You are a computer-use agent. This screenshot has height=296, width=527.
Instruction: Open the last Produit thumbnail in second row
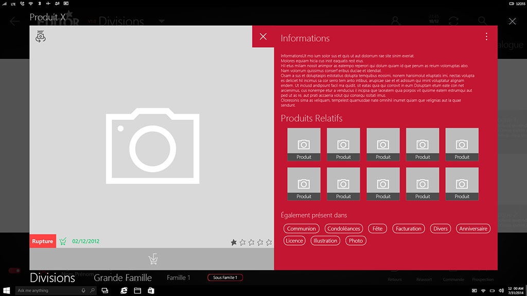(x=462, y=184)
